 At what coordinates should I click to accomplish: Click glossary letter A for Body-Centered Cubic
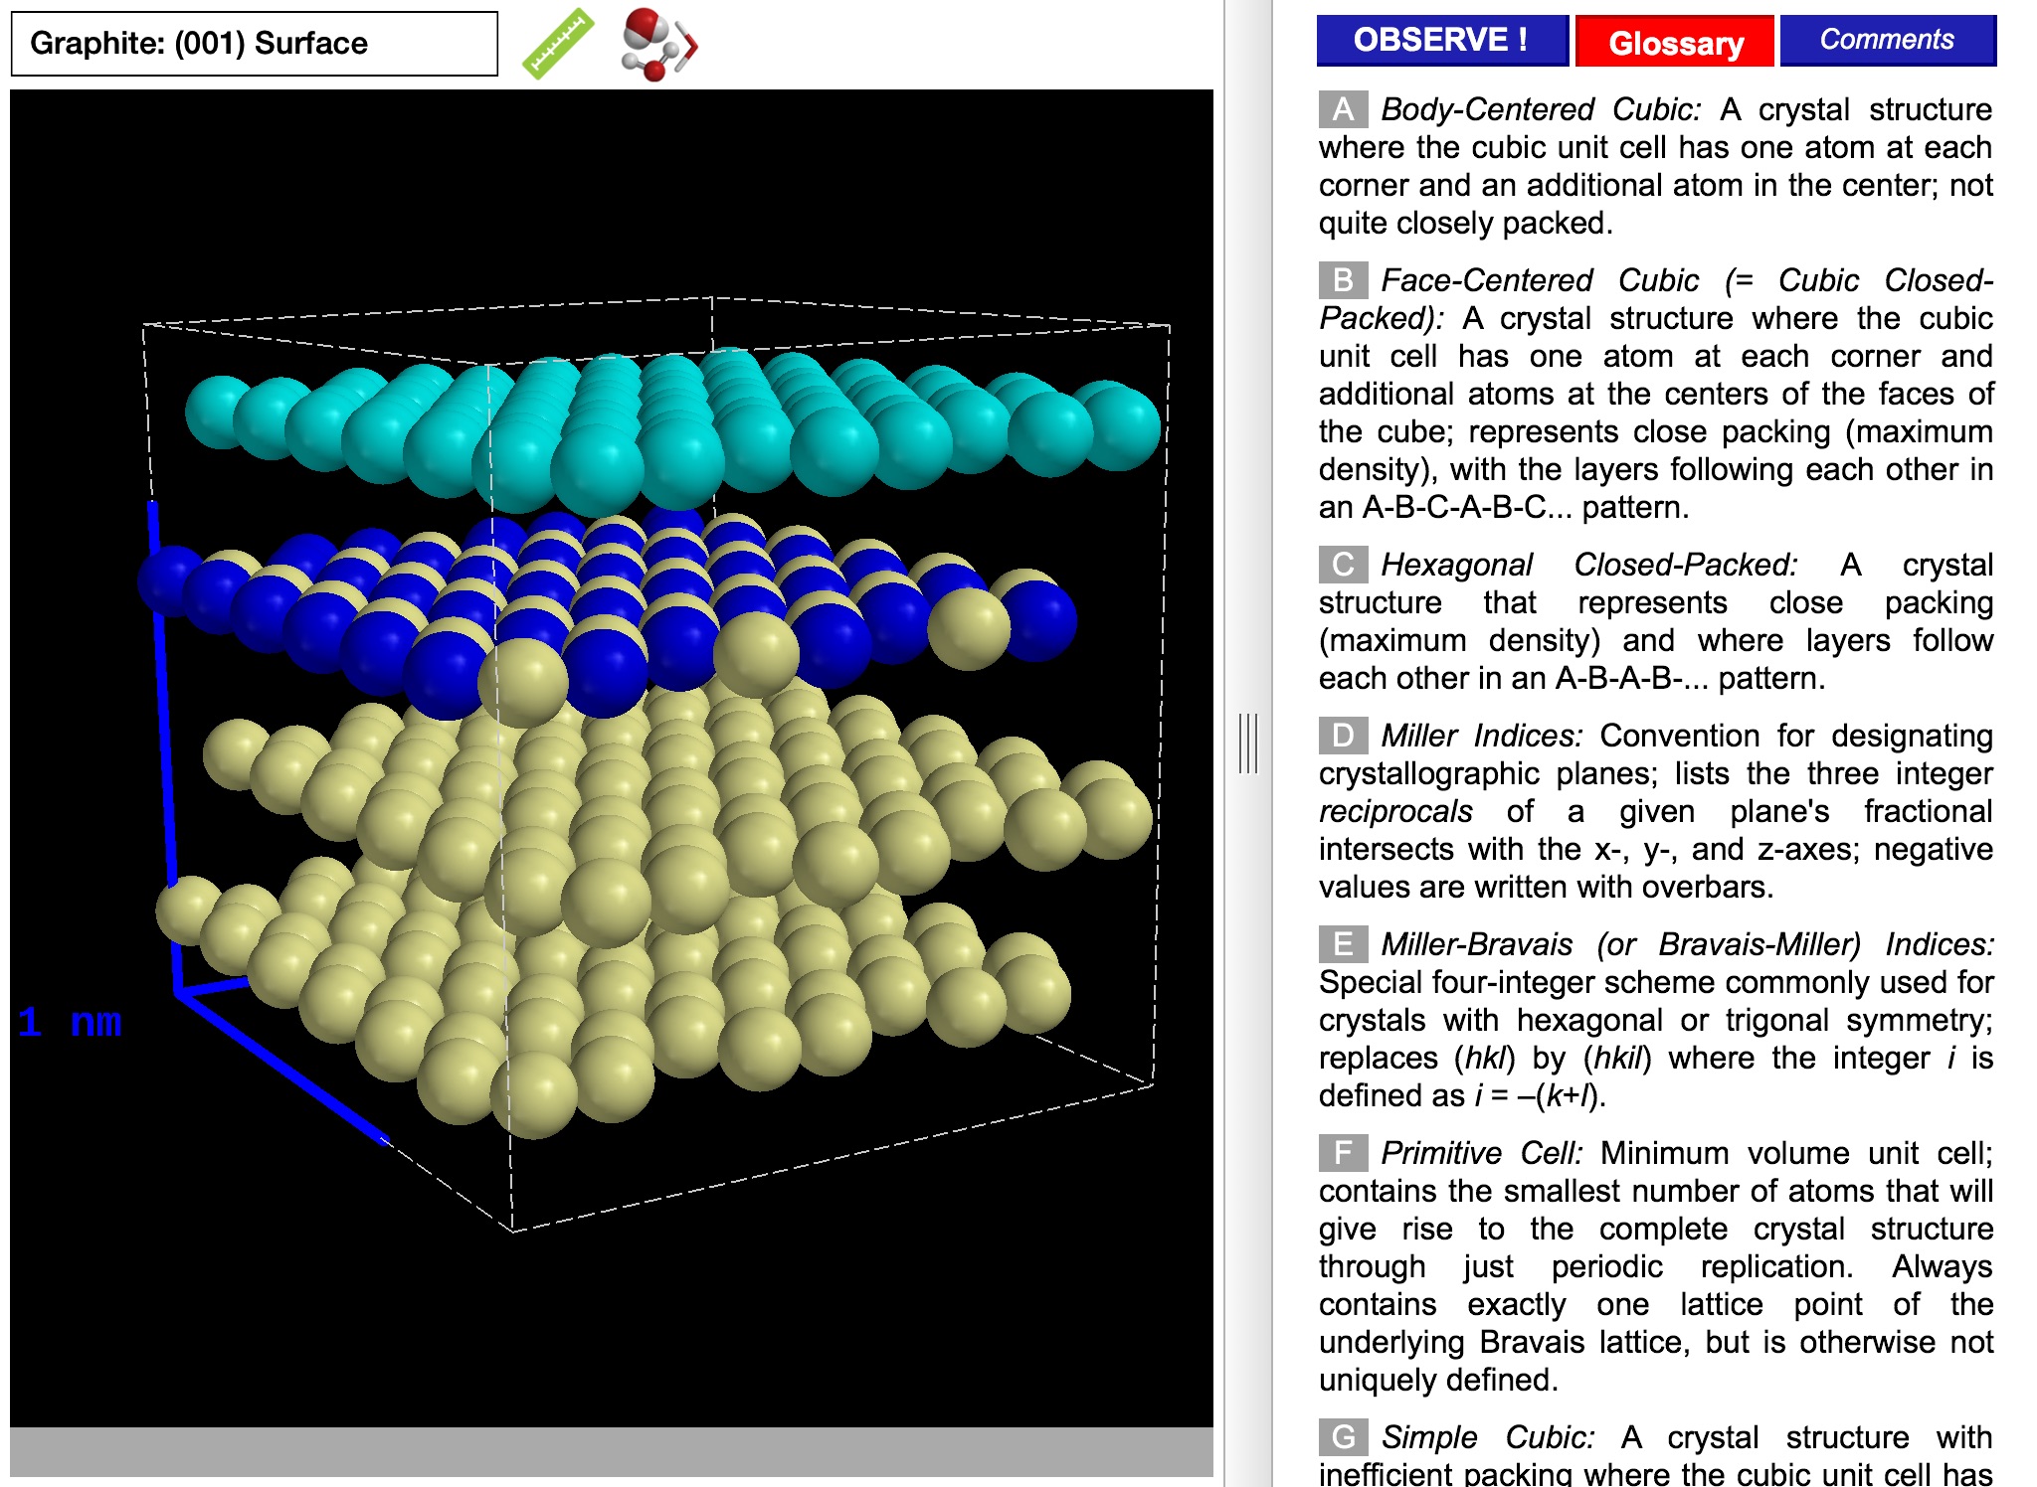click(x=1343, y=109)
